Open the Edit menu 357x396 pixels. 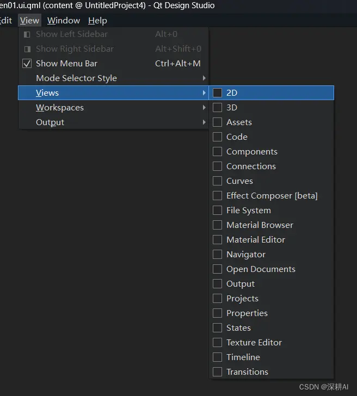click(x=6, y=21)
